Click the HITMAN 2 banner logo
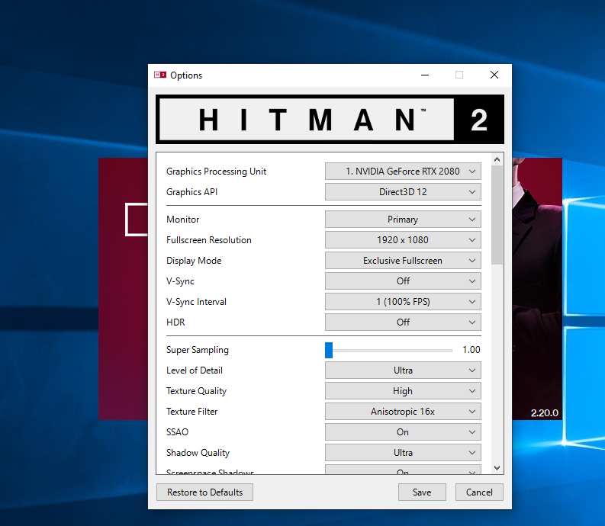The width and height of the screenshot is (605, 526). pos(330,120)
